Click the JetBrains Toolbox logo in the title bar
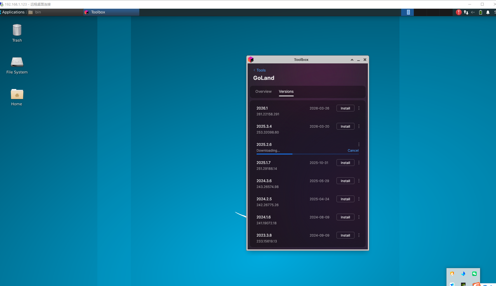 [251, 59]
